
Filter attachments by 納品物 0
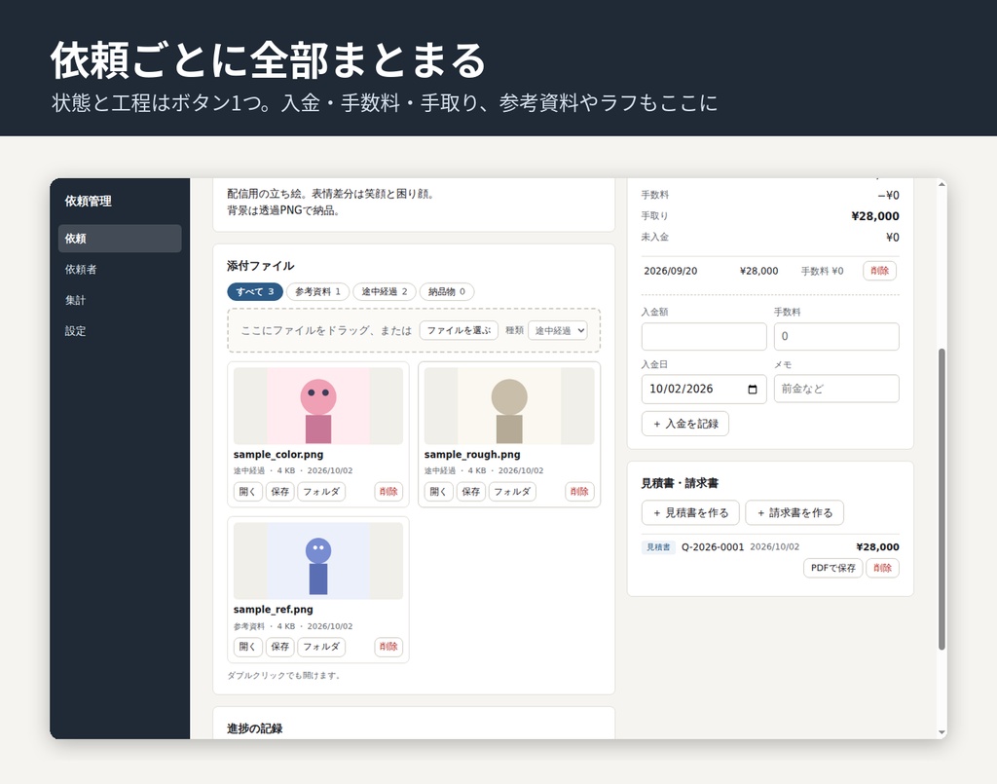pyautogui.click(x=446, y=291)
